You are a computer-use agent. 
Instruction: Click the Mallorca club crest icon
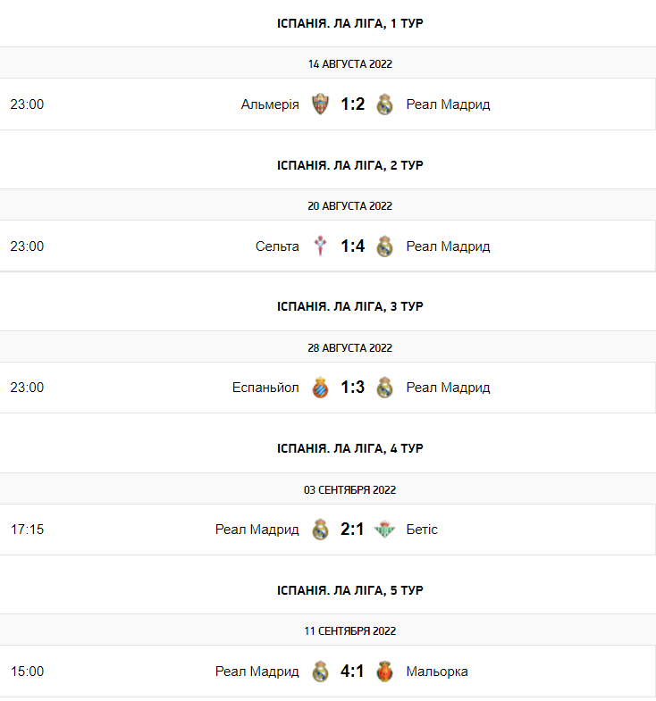[384, 672]
